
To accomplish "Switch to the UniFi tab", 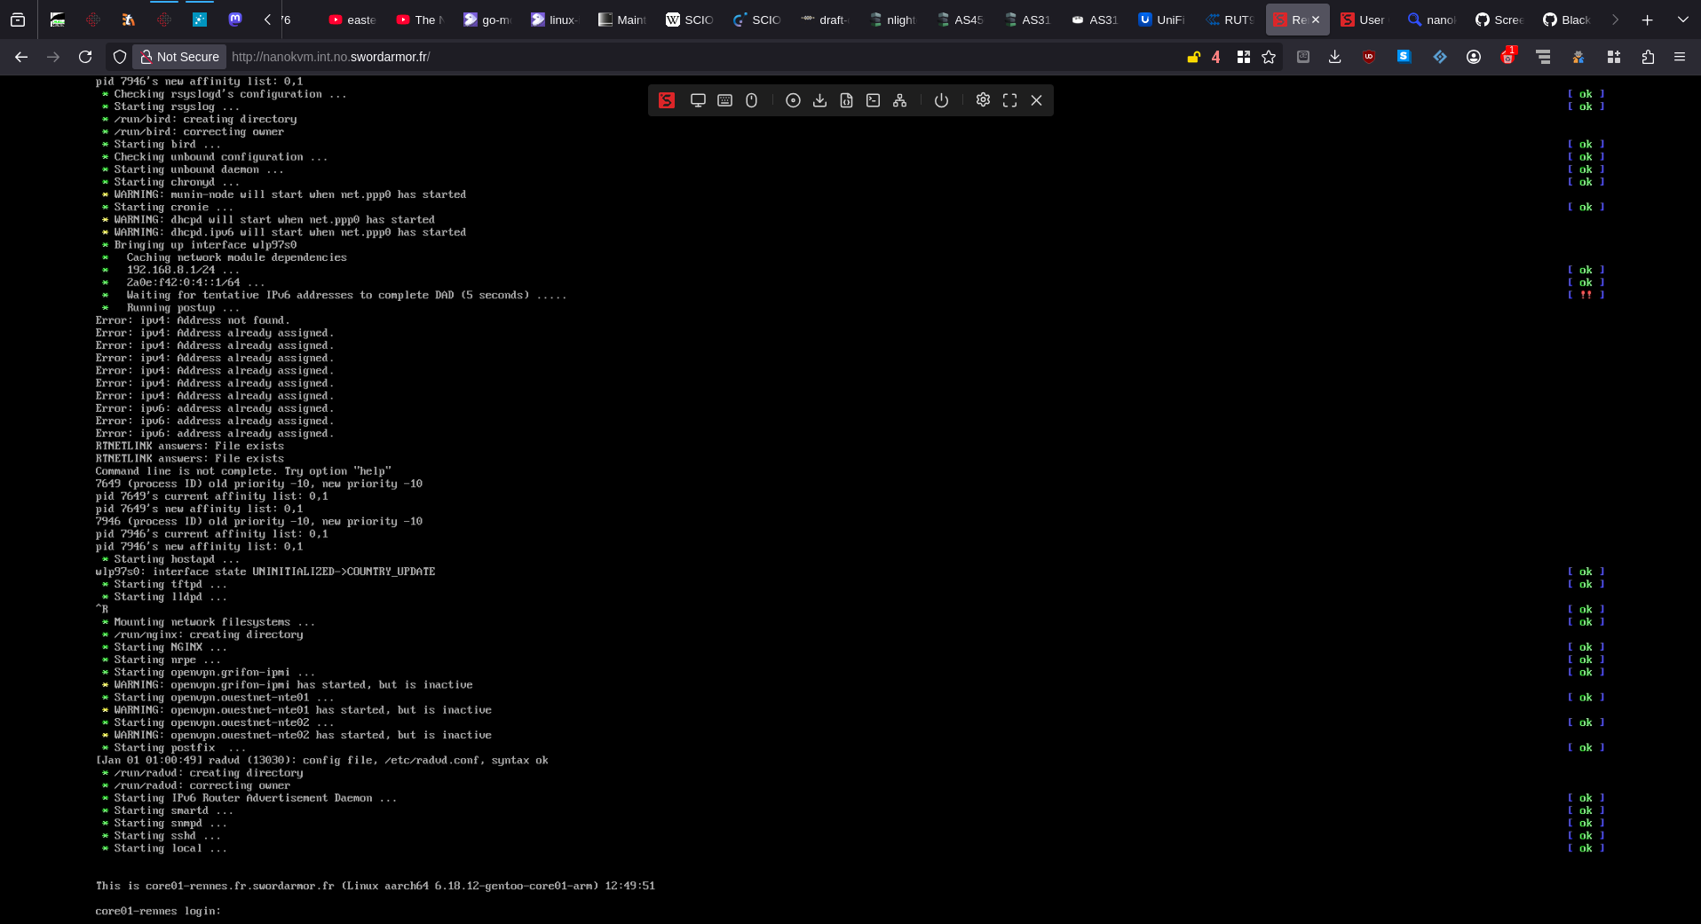I will (1160, 19).
